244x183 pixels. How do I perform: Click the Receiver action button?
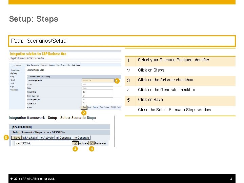click(x=96, y=107)
